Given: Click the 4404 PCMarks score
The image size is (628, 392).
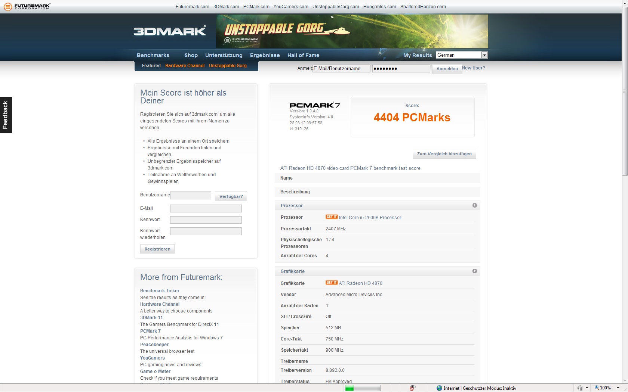Looking at the screenshot, I should (x=412, y=118).
